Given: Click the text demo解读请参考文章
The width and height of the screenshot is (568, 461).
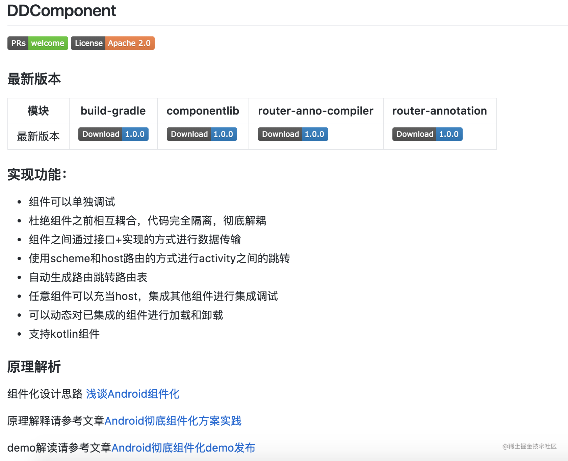Looking at the screenshot, I should (59, 448).
